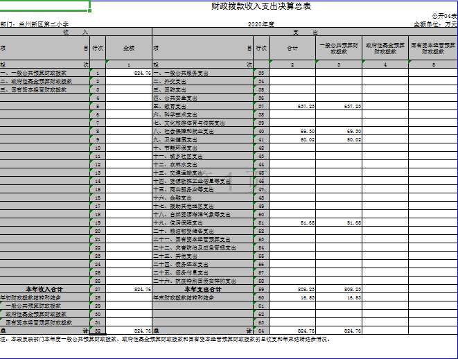Select the green-outlined active cell at top-left

[x=44, y=6]
